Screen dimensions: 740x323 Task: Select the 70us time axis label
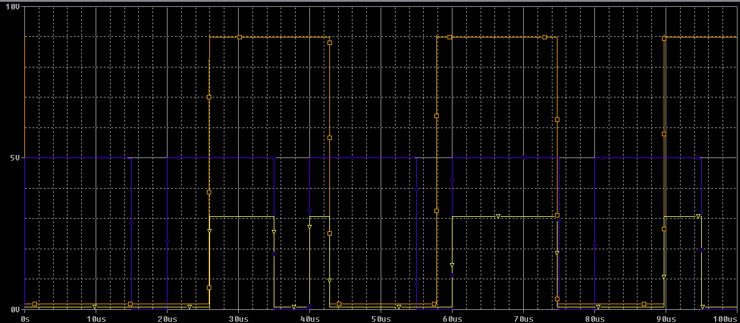pyautogui.click(x=523, y=319)
